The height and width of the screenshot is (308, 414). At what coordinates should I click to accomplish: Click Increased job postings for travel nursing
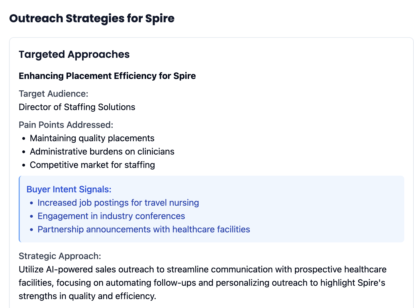pos(118,203)
